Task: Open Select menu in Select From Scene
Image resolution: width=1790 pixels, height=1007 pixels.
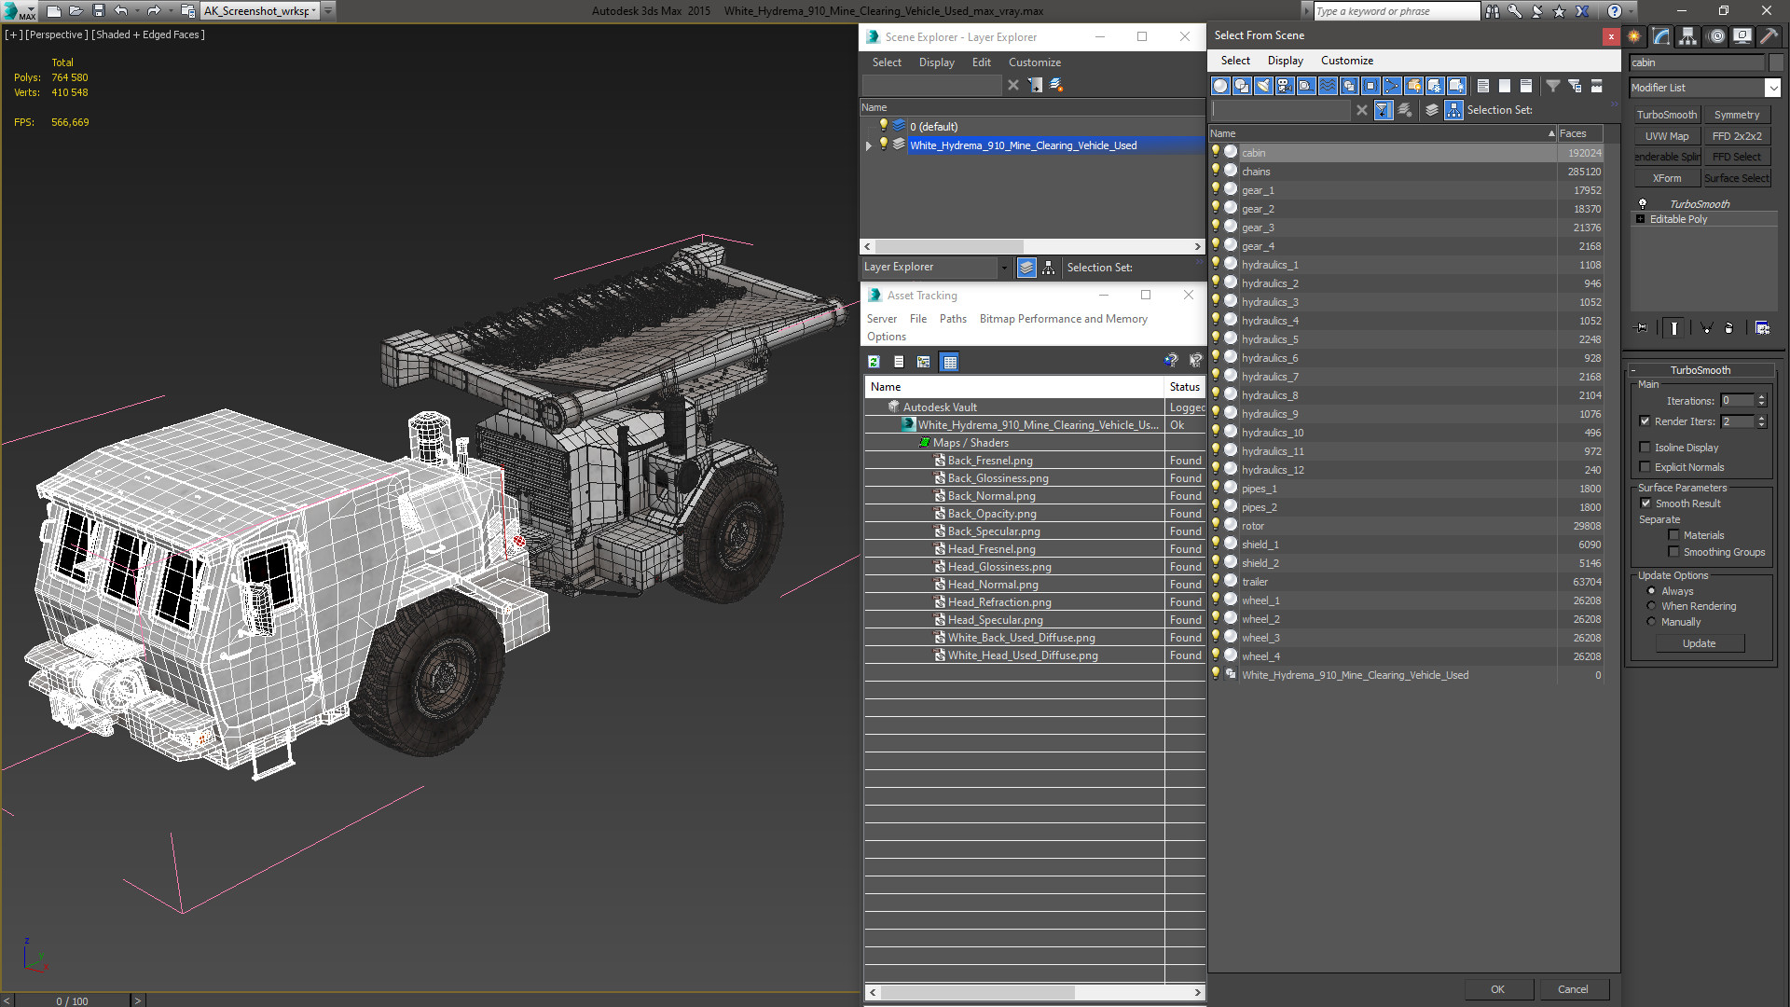Action: (x=1235, y=61)
